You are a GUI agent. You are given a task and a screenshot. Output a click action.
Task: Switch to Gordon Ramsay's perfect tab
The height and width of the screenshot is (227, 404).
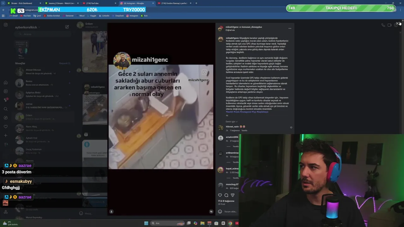[x=175, y=3]
